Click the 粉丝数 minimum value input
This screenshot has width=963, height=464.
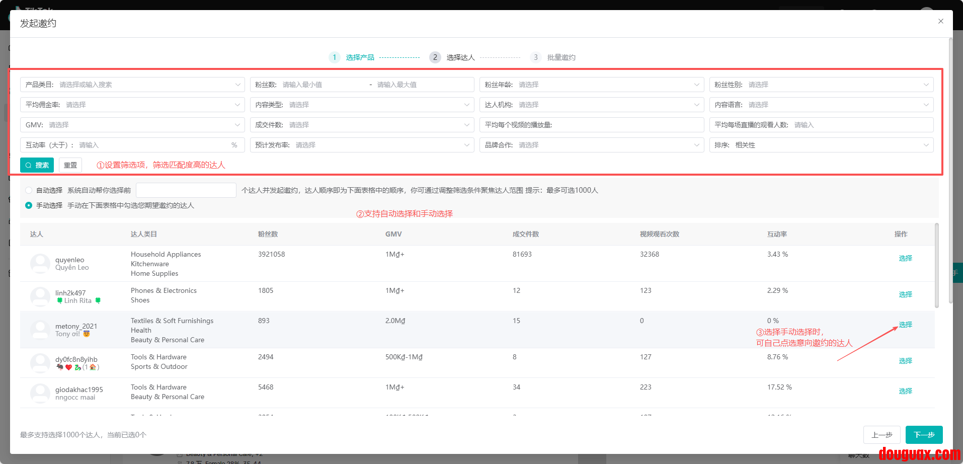click(322, 85)
